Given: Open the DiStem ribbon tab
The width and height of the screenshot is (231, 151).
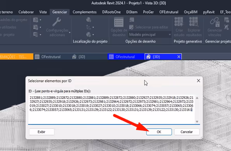Looking at the screenshot, I should click(x=132, y=12).
